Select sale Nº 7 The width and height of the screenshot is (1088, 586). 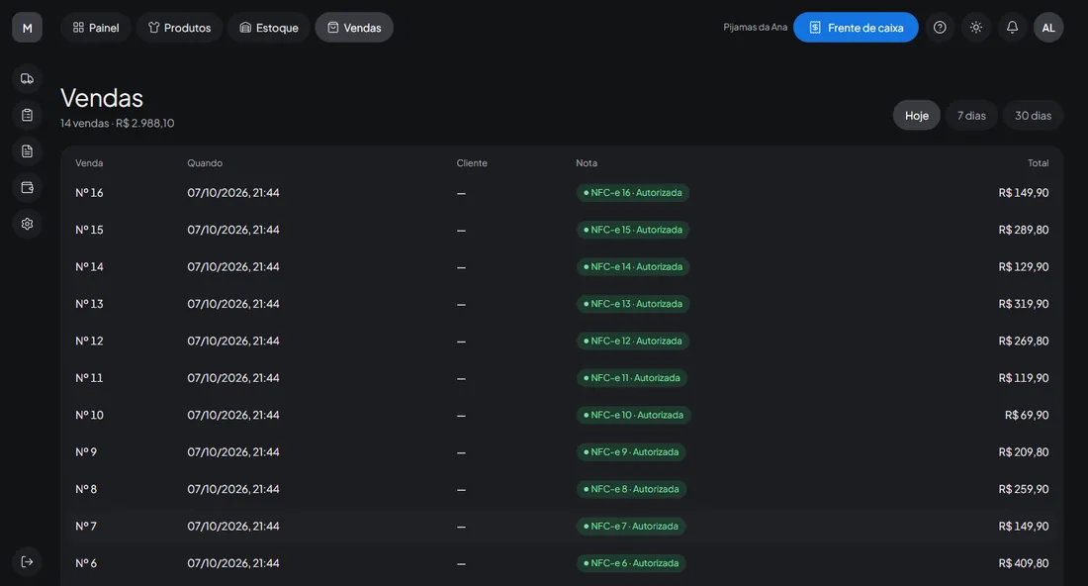click(86, 527)
